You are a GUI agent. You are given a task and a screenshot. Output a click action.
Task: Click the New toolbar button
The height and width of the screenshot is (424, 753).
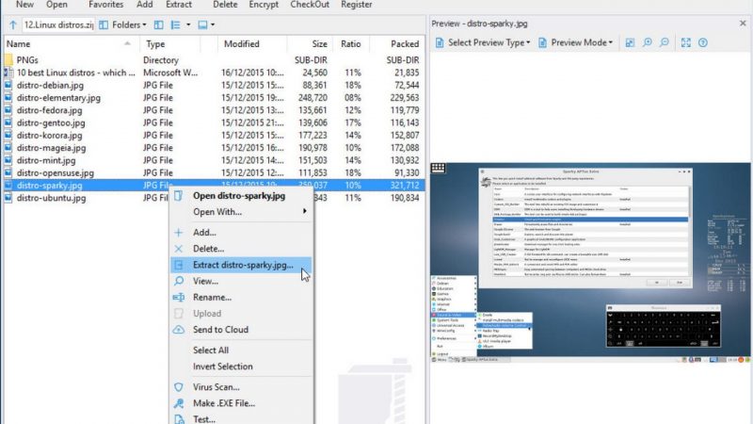pyautogui.click(x=25, y=5)
